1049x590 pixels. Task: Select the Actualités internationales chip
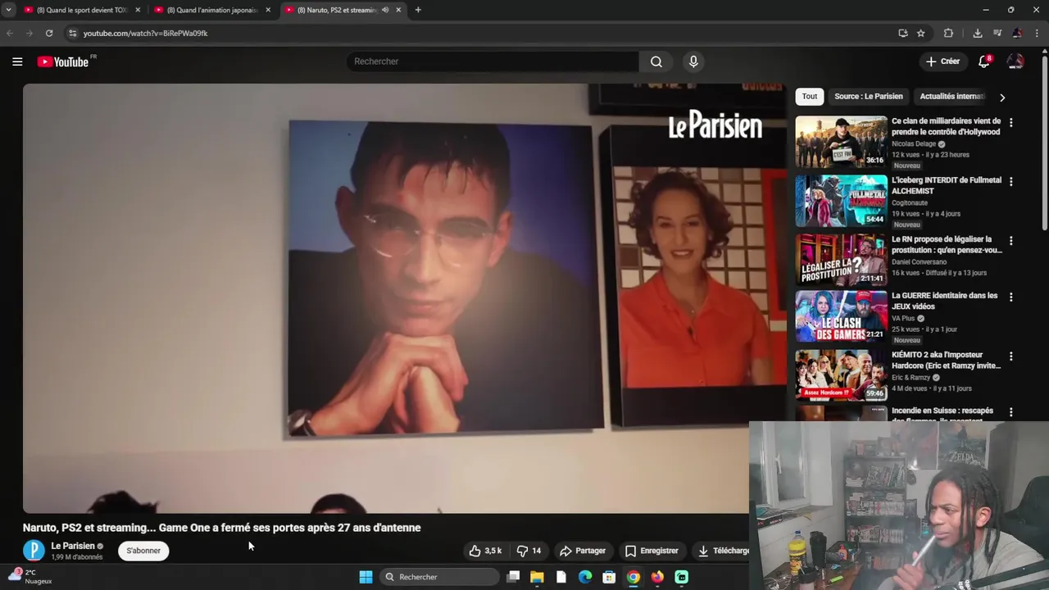click(951, 97)
